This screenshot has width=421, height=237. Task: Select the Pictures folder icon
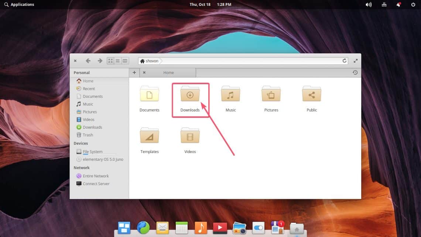(271, 94)
